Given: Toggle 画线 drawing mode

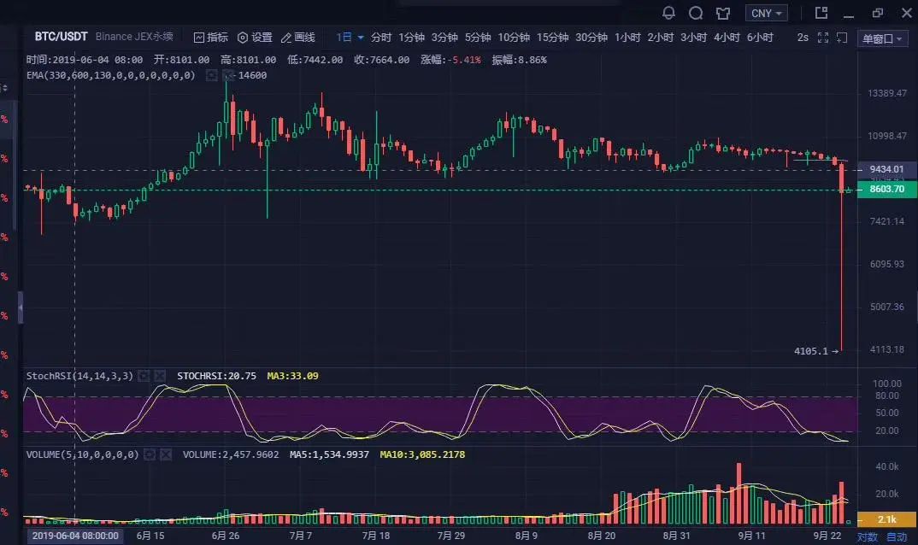Looking at the screenshot, I should (x=299, y=38).
